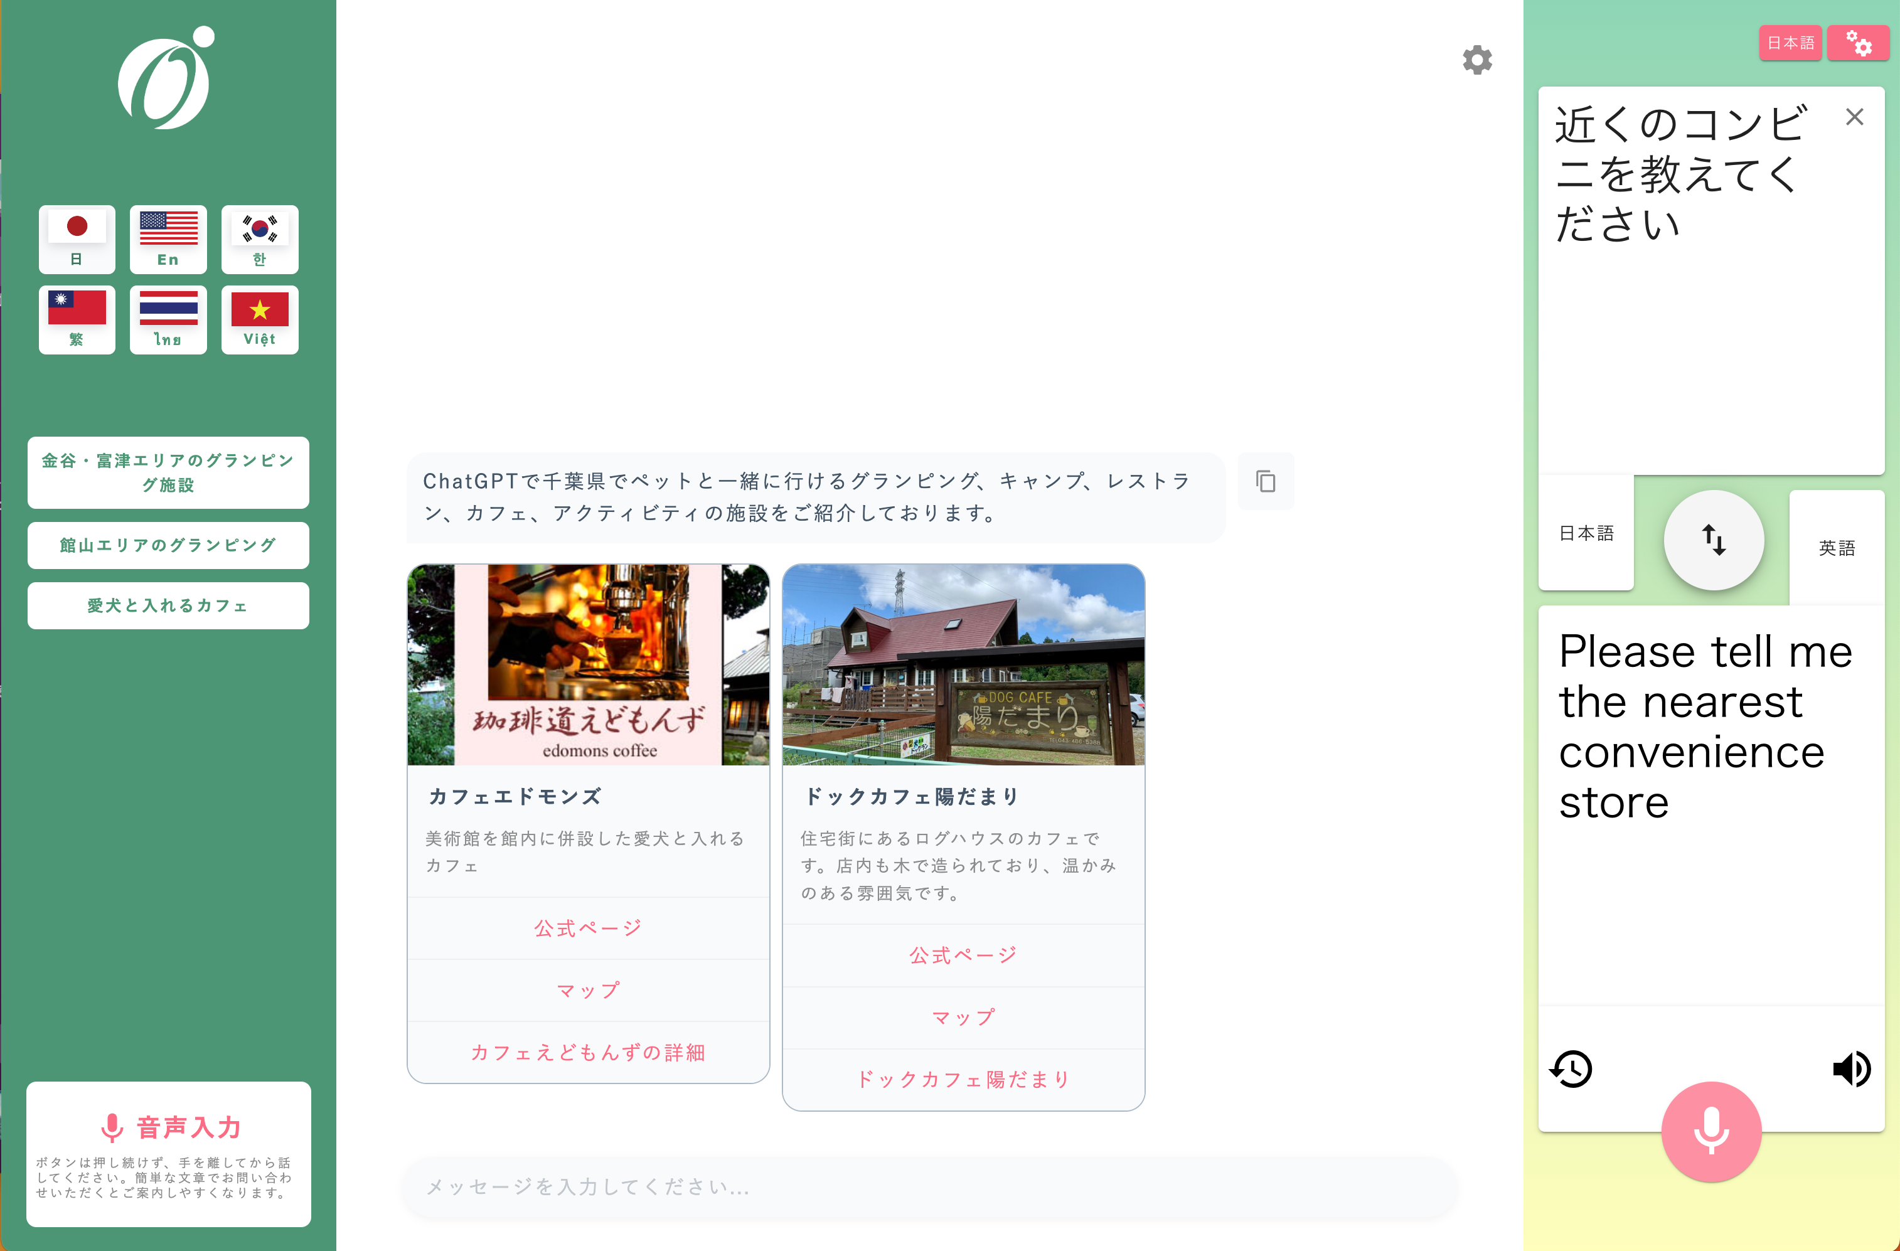Start recording with pink microphone button
This screenshot has width=1900, height=1251.
pos(1711,1131)
